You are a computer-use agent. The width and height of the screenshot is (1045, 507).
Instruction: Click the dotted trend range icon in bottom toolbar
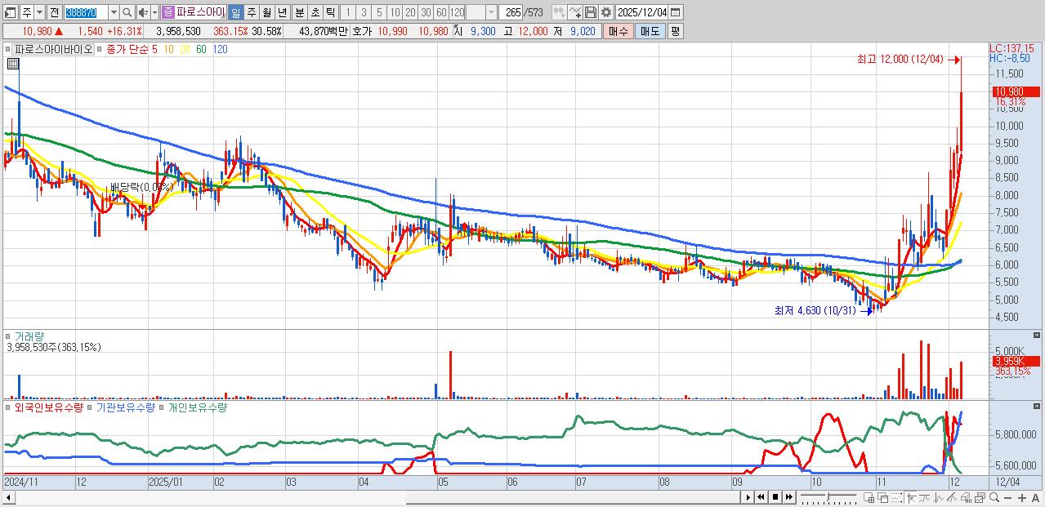(897, 497)
